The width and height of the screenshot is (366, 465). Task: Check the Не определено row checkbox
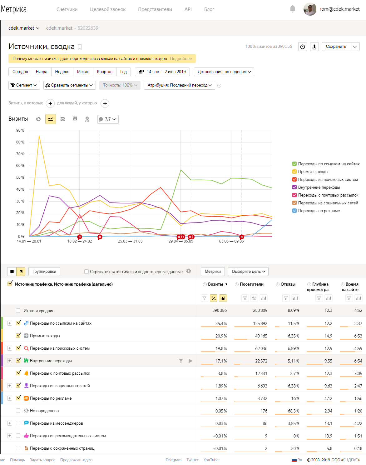18,411
